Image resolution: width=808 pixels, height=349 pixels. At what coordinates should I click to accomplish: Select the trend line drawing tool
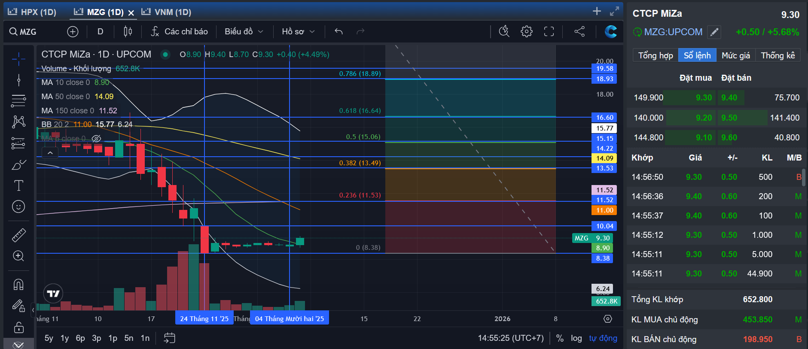[18, 80]
